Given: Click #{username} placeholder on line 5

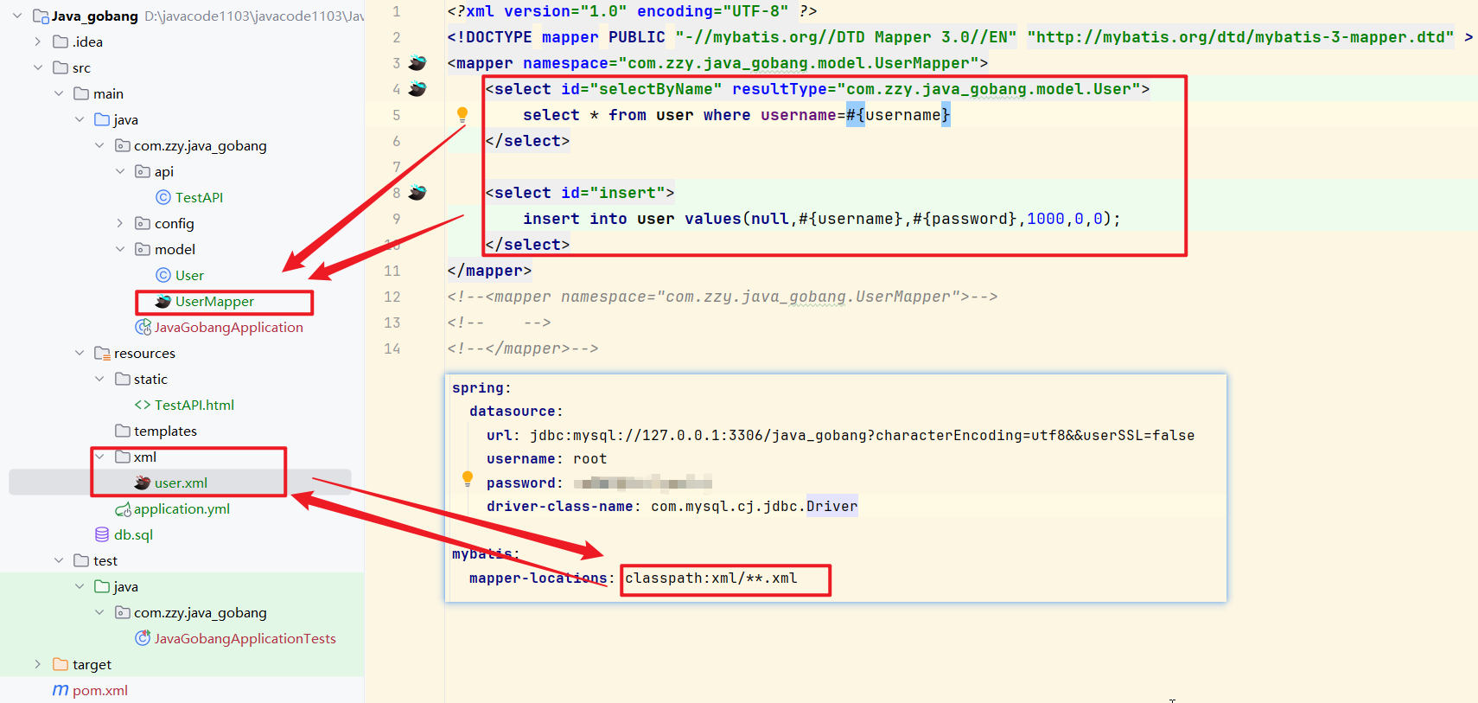Looking at the screenshot, I should coord(898,115).
